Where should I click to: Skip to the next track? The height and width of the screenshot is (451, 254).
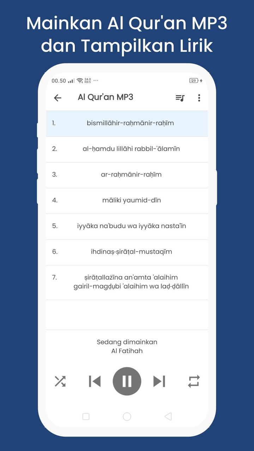tap(160, 381)
